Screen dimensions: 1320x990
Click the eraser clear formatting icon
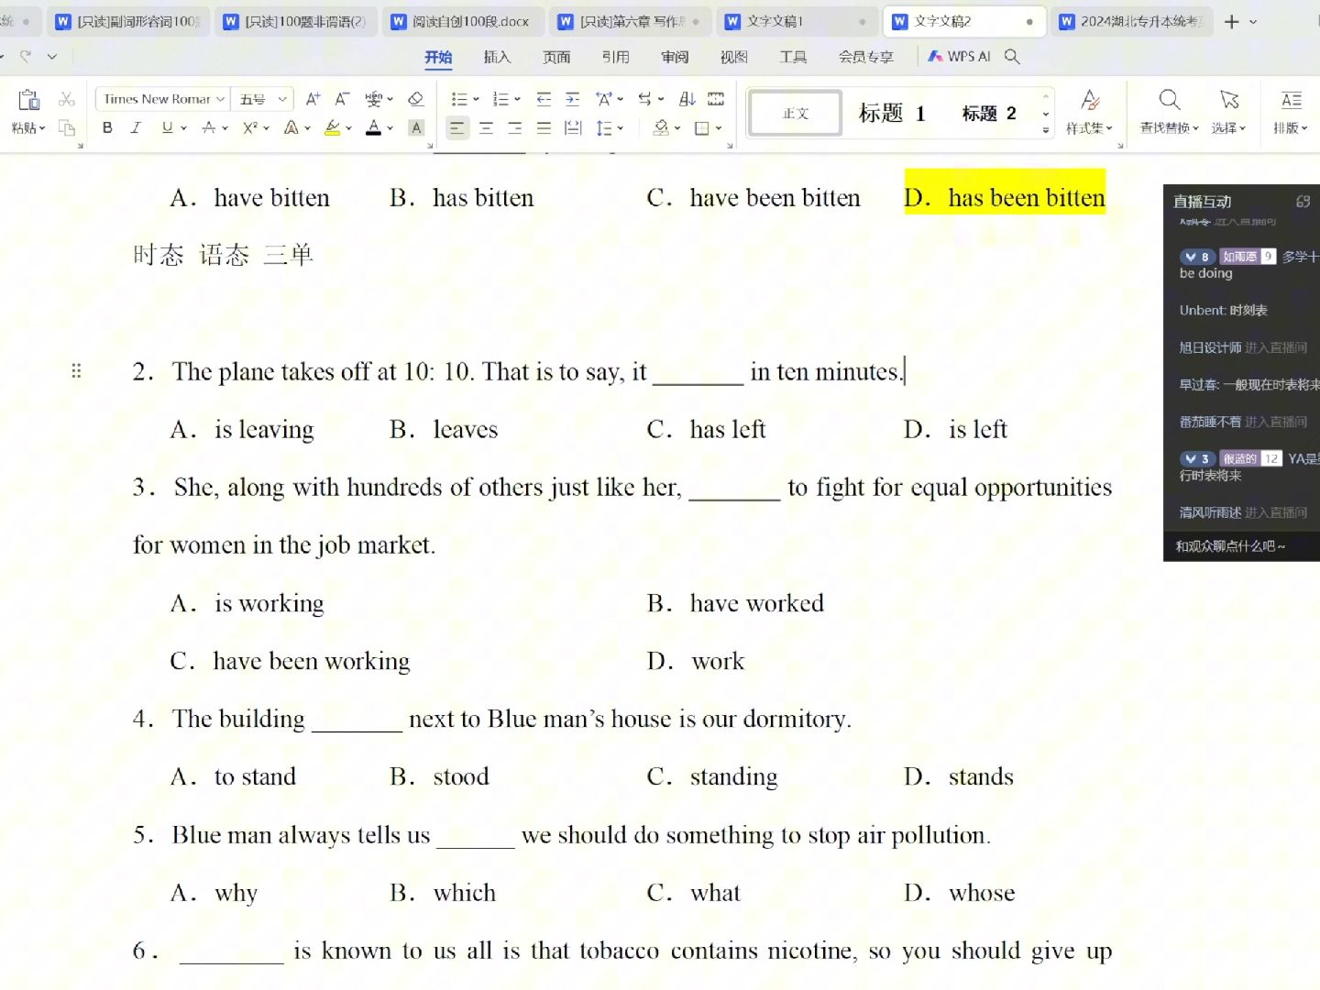(415, 99)
